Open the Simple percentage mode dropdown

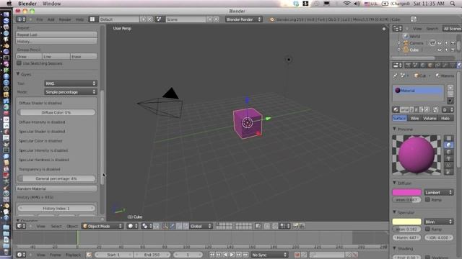tap(71, 92)
